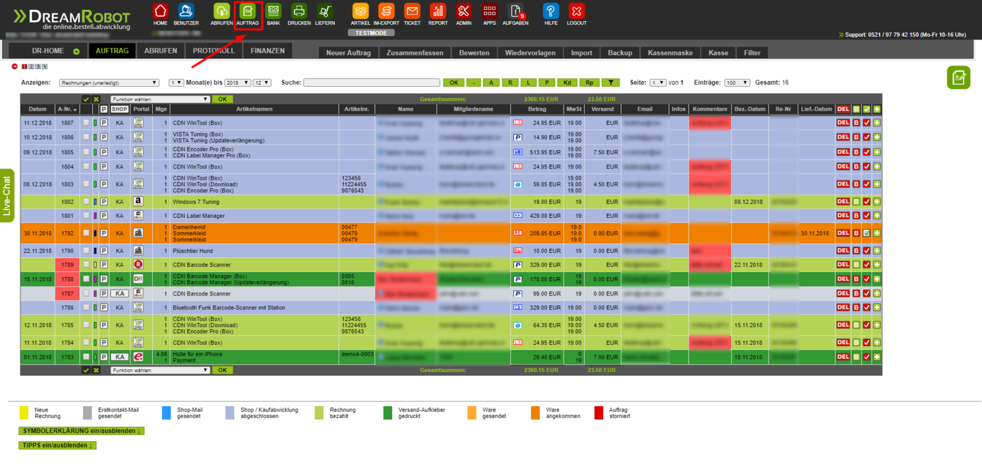Screen dimensions: 982x466
Task: Open the Einträge 100 dropdown
Action: [x=737, y=83]
